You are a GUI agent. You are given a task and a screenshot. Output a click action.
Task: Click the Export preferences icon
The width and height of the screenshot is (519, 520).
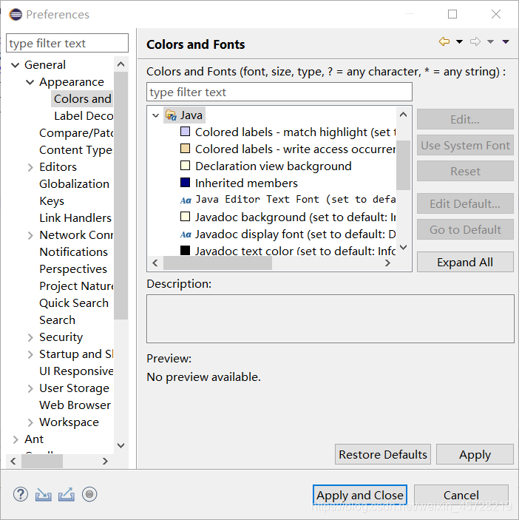(x=67, y=494)
